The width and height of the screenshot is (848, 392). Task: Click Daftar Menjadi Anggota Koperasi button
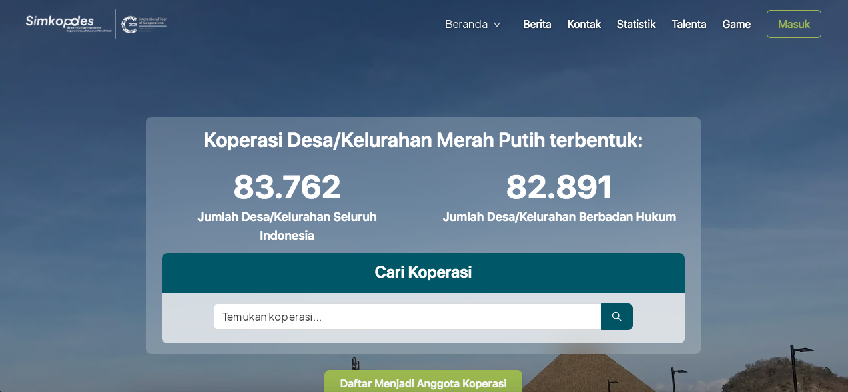coord(423,383)
